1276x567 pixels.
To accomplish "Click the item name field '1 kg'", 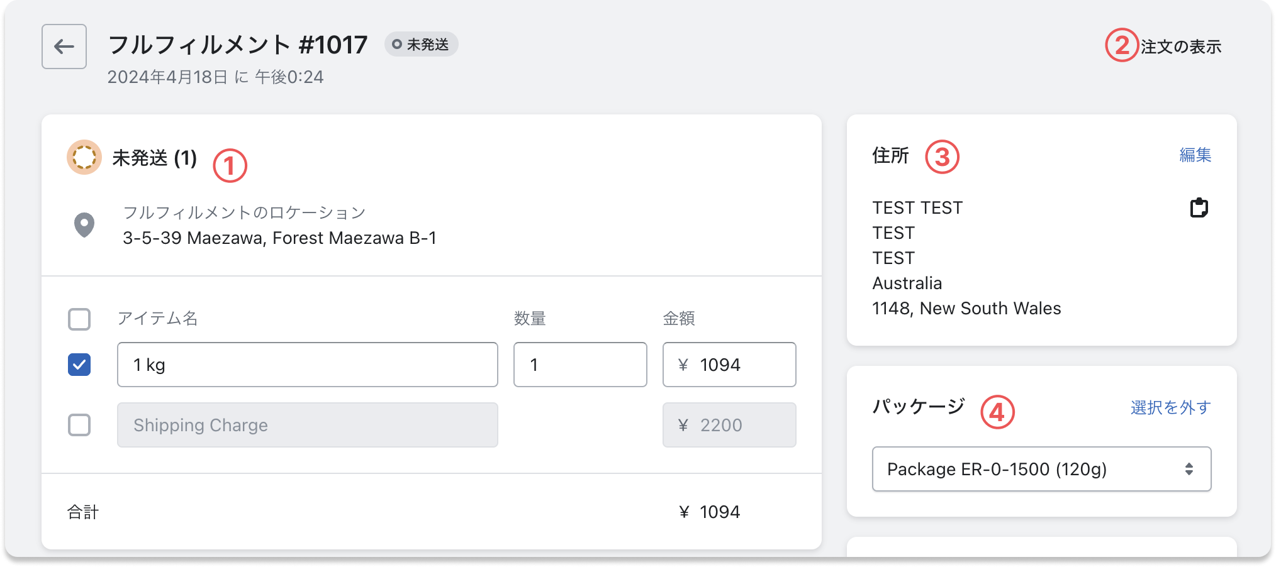I will point(307,365).
